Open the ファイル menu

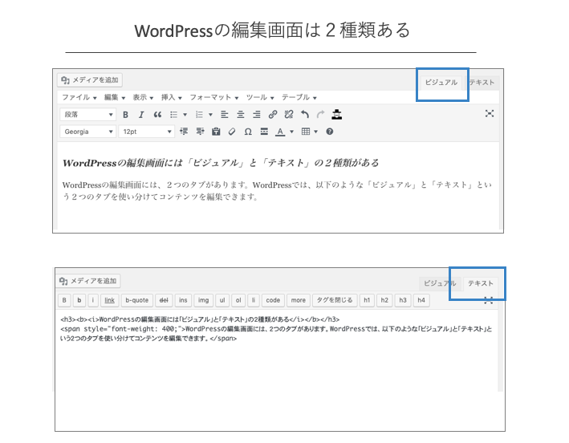click(79, 97)
